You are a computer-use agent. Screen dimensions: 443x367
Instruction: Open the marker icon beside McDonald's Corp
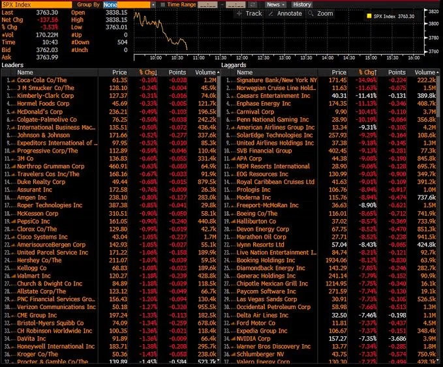13,111
